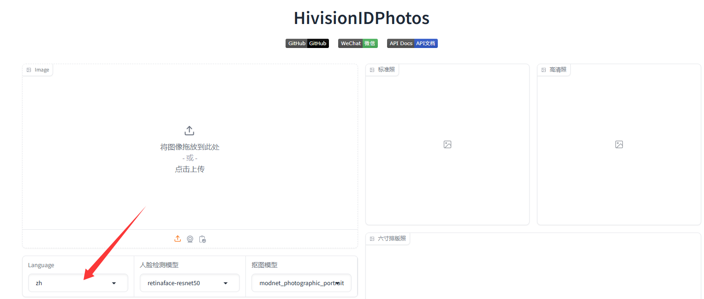Open the GitHub badge link
Screen dimensions: 704x299
coord(307,43)
